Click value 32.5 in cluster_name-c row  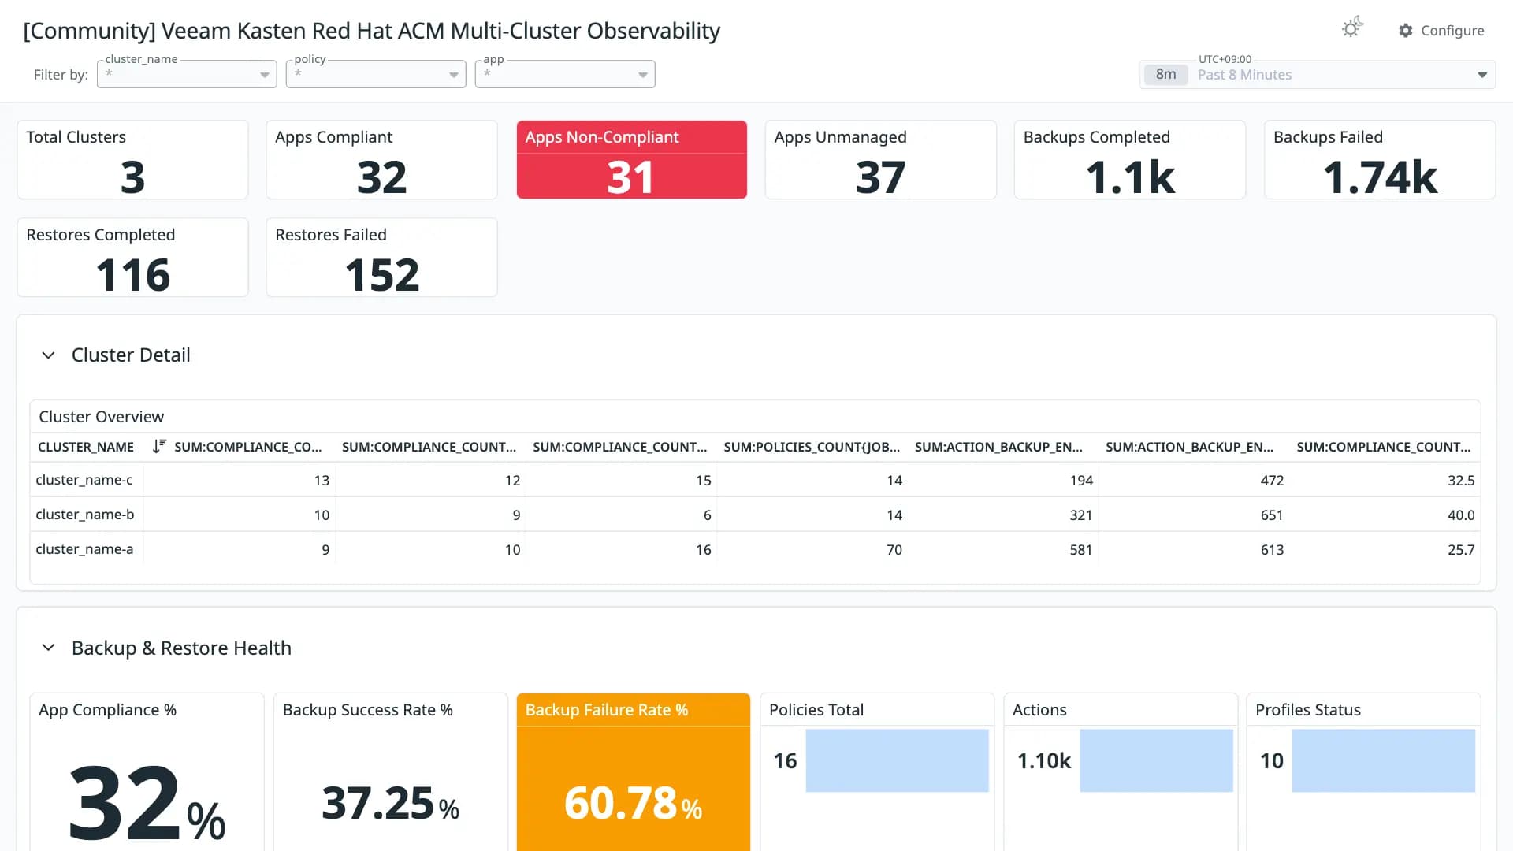[1461, 481]
